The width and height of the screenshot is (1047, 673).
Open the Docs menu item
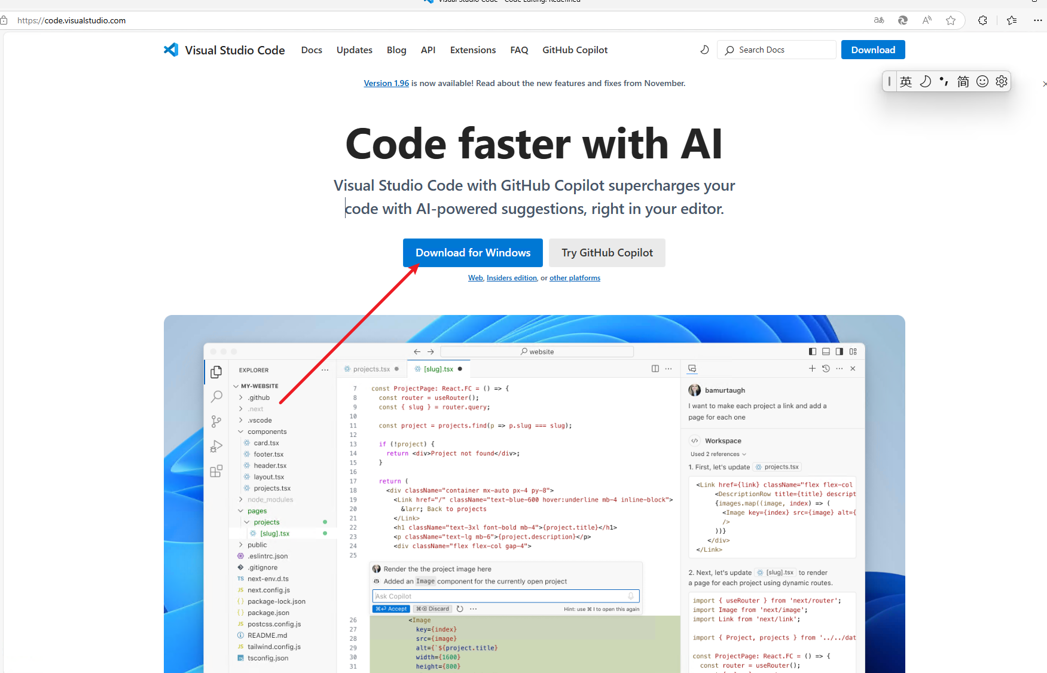point(312,50)
